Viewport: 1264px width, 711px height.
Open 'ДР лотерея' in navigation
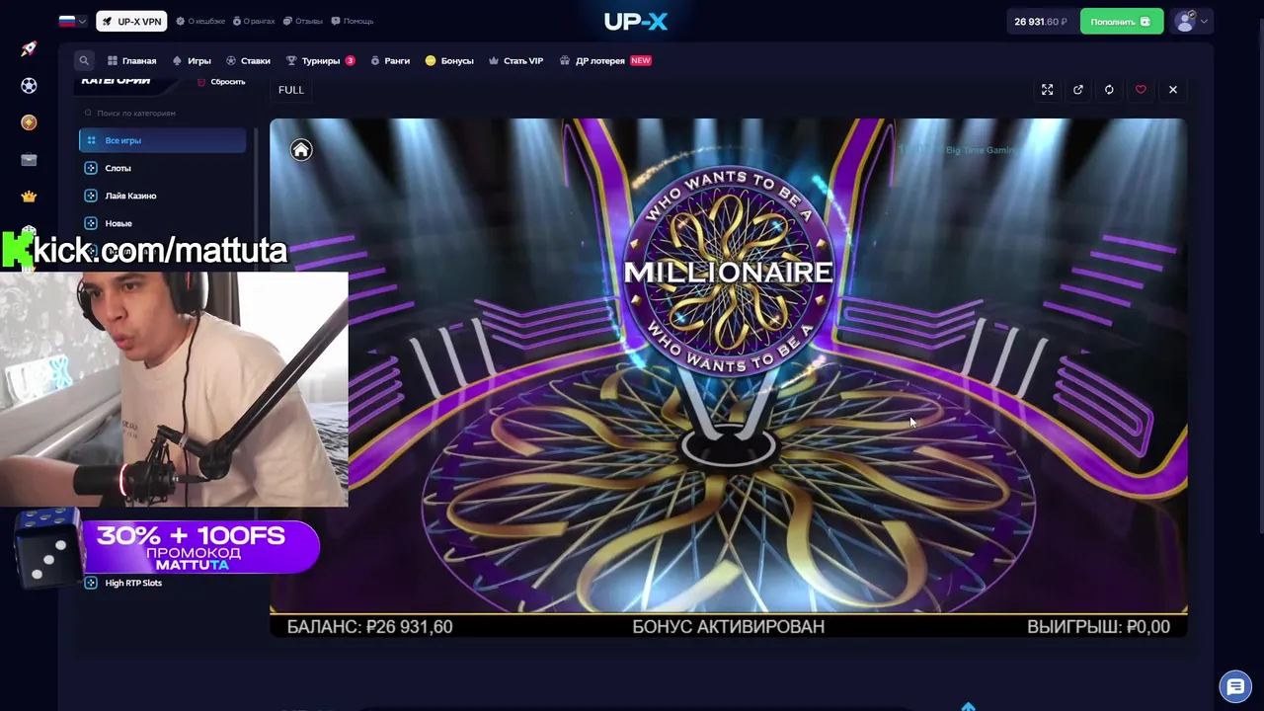(604, 60)
